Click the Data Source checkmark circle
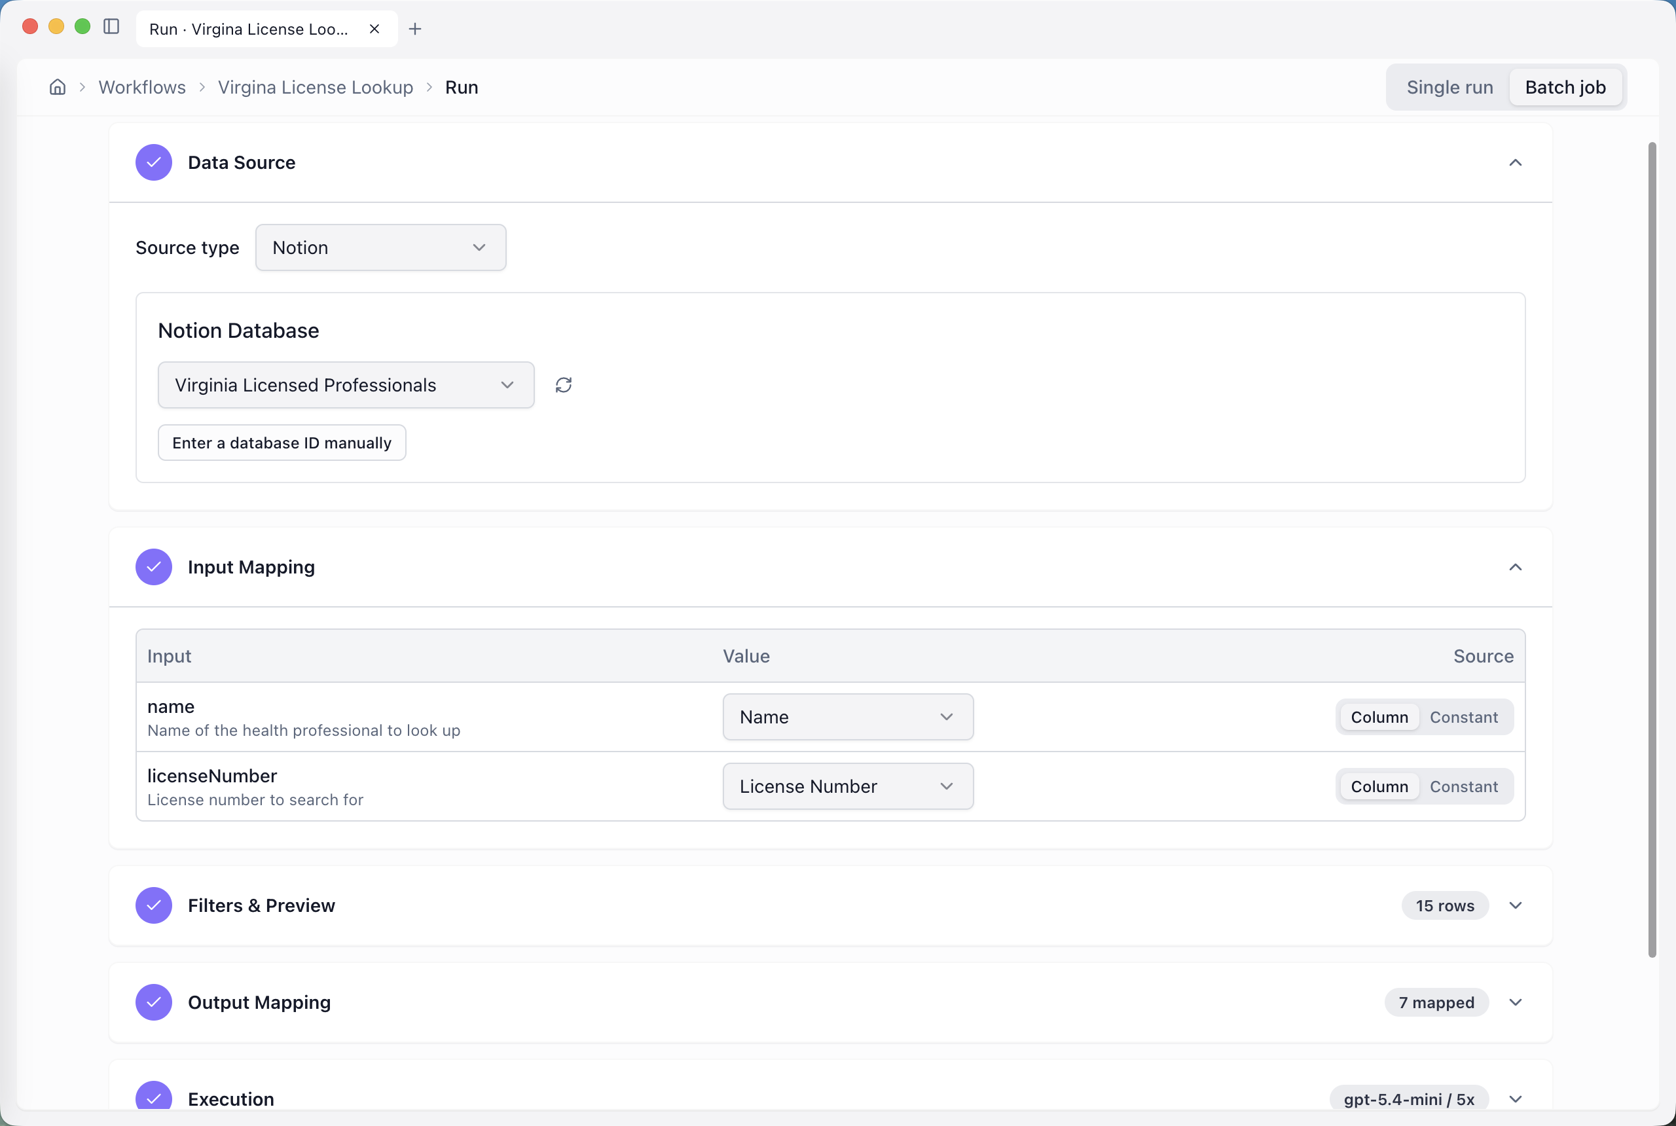The width and height of the screenshot is (1676, 1126). click(x=154, y=162)
